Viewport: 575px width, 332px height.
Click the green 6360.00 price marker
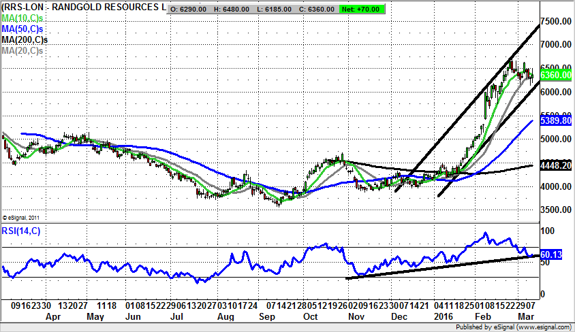pyautogui.click(x=555, y=73)
